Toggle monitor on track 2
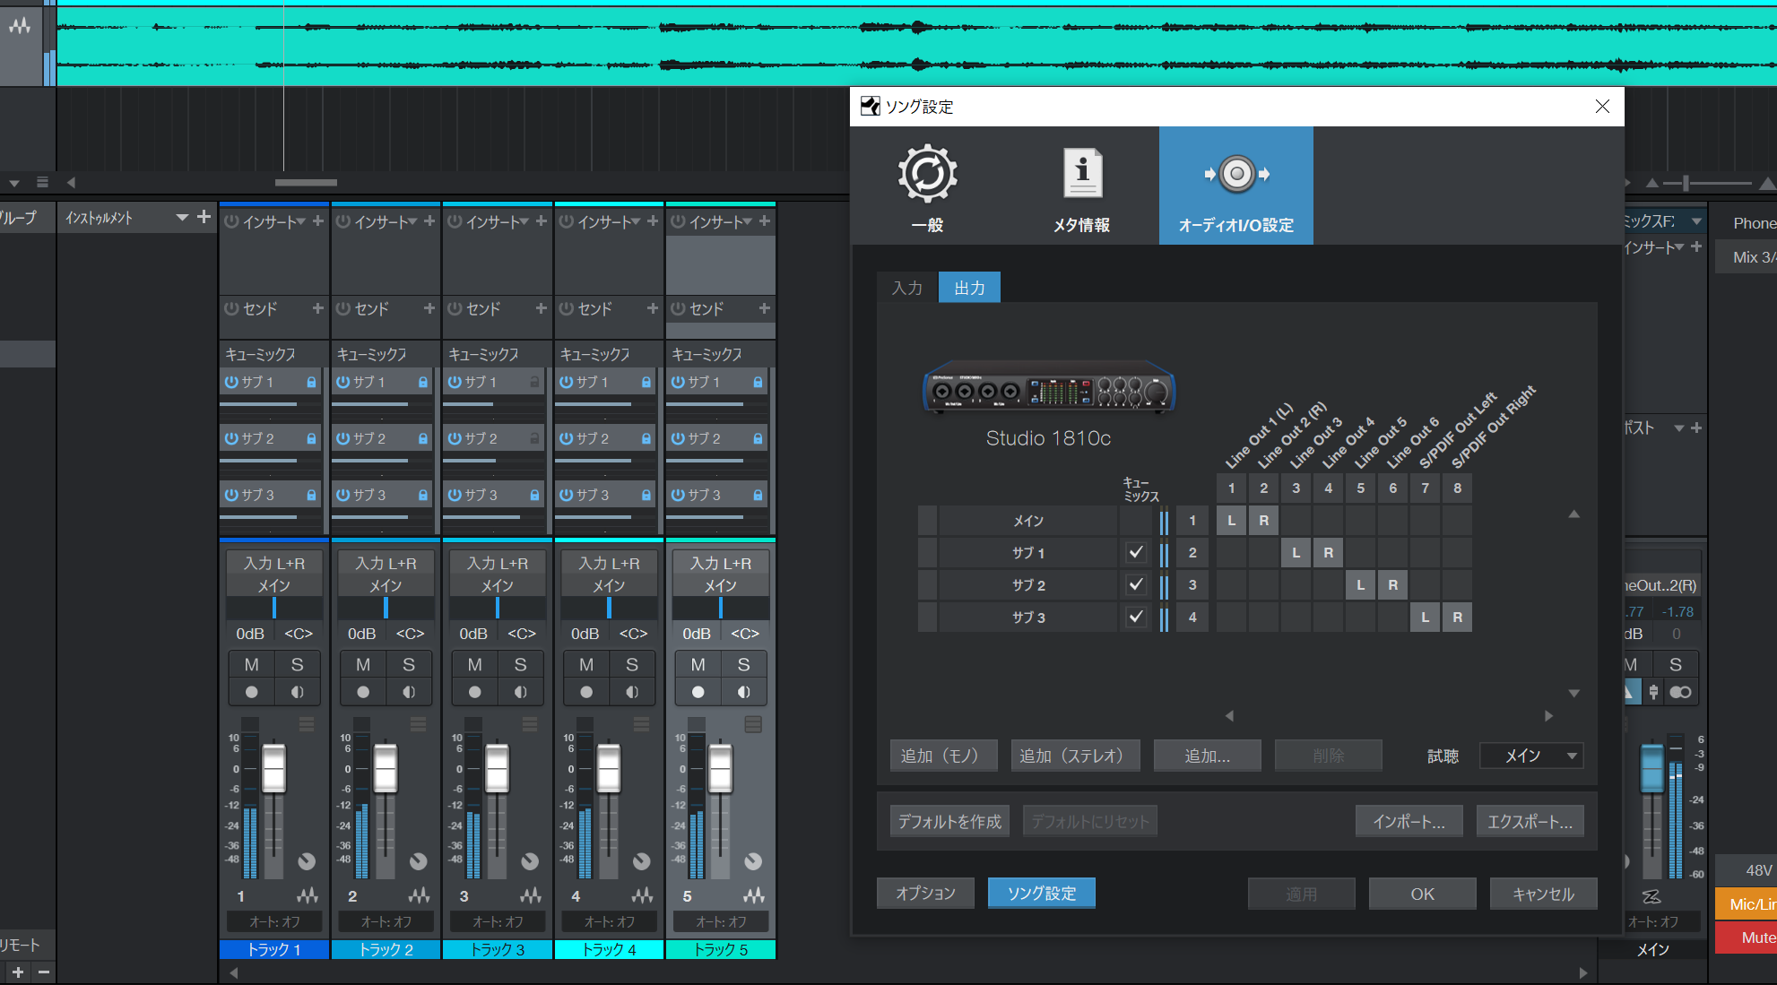This screenshot has width=1777, height=985. click(409, 692)
